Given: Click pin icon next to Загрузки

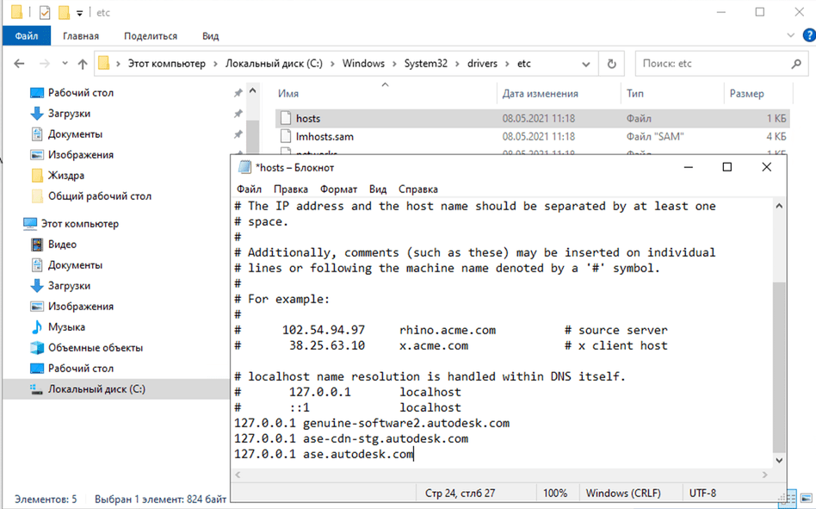Looking at the screenshot, I should (238, 114).
